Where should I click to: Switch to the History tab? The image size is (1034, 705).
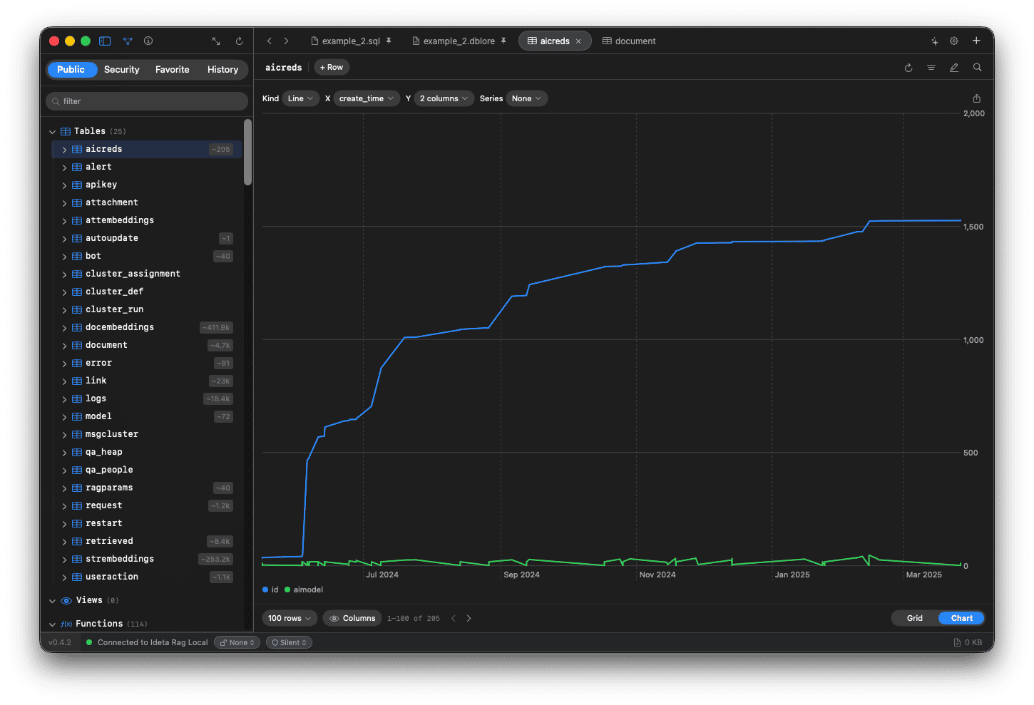tap(222, 69)
